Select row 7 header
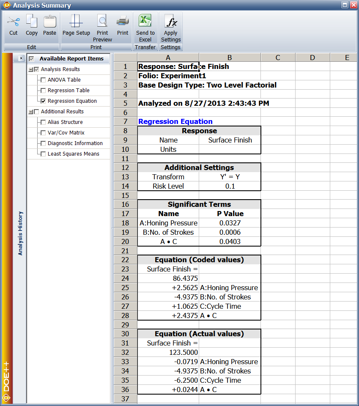This screenshot has height=406, width=359. pyautogui.click(x=125, y=121)
